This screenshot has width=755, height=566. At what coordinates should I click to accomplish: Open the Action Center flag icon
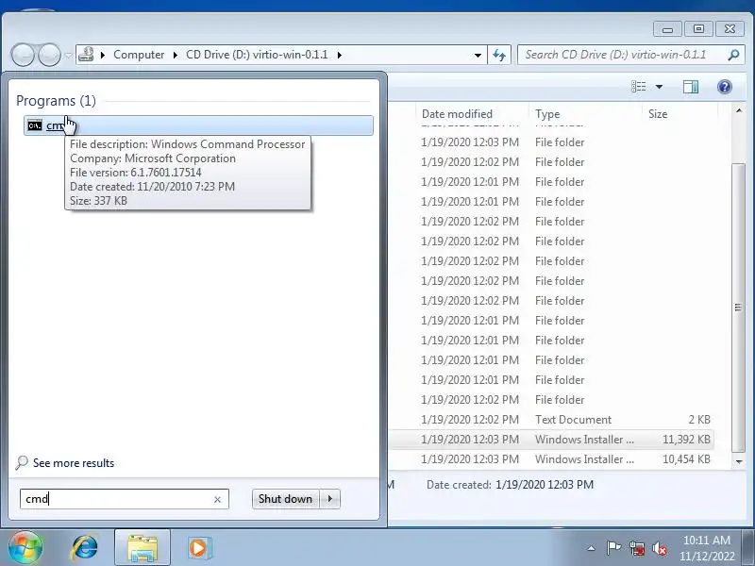(613, 548)
